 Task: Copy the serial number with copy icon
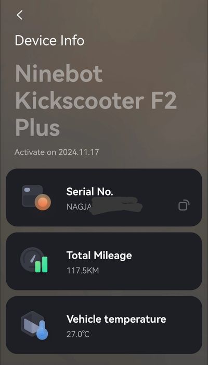pyautogui.click(x=184, y=205)
